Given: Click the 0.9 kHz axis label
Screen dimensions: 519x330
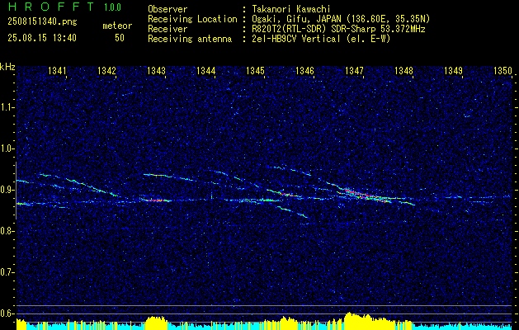Looking at the screenshot, I should point(7,190).
